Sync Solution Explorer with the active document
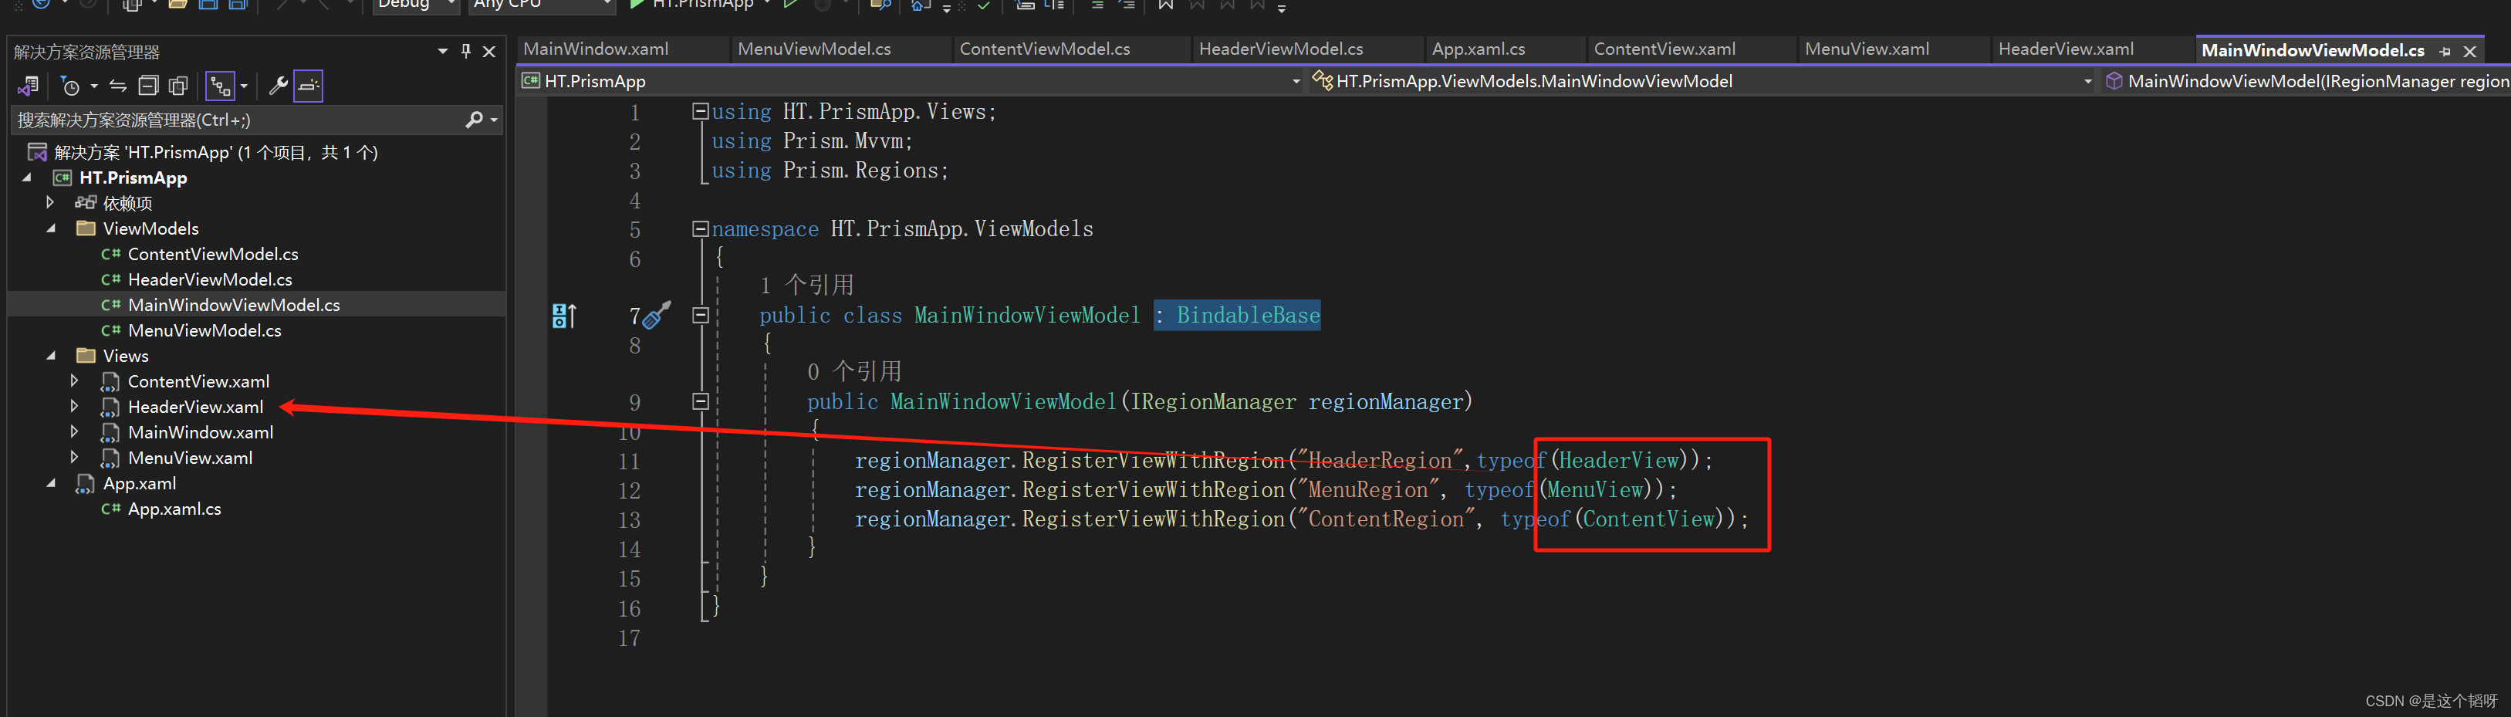The width and height of the screenshot is (2511, 717). [x=118, y=86]
